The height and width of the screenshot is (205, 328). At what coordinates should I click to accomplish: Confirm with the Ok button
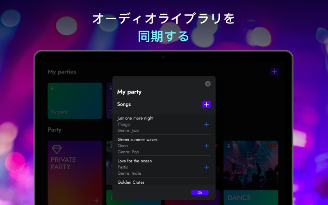[x=200, y=192]
